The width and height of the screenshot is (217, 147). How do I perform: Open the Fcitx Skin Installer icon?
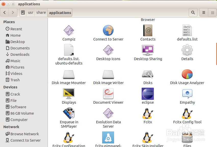[148, 138]
